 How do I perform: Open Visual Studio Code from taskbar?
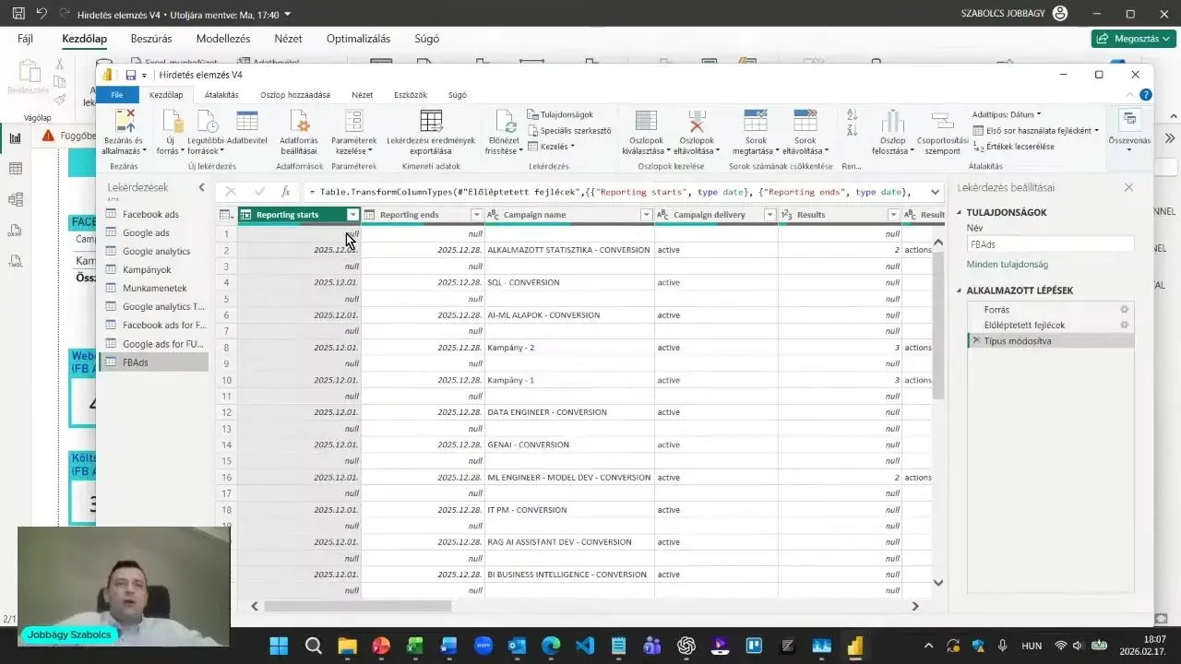584,646
